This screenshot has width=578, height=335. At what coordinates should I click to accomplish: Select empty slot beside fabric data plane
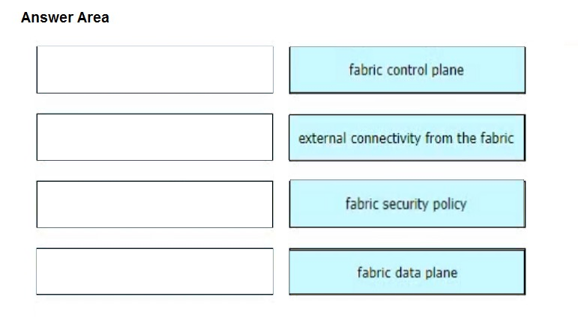(155, 271)
